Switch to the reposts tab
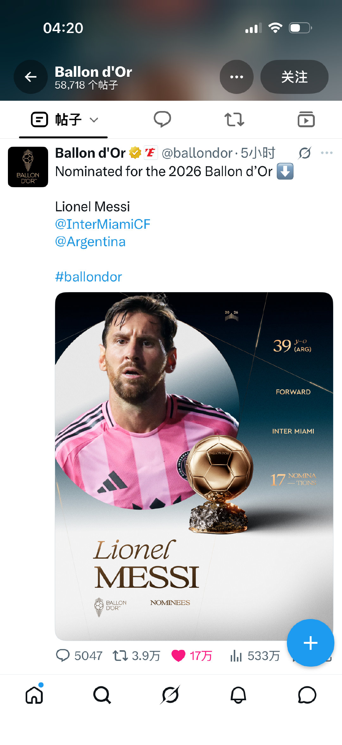Viewport: 342px width, 745px height. 234,120
